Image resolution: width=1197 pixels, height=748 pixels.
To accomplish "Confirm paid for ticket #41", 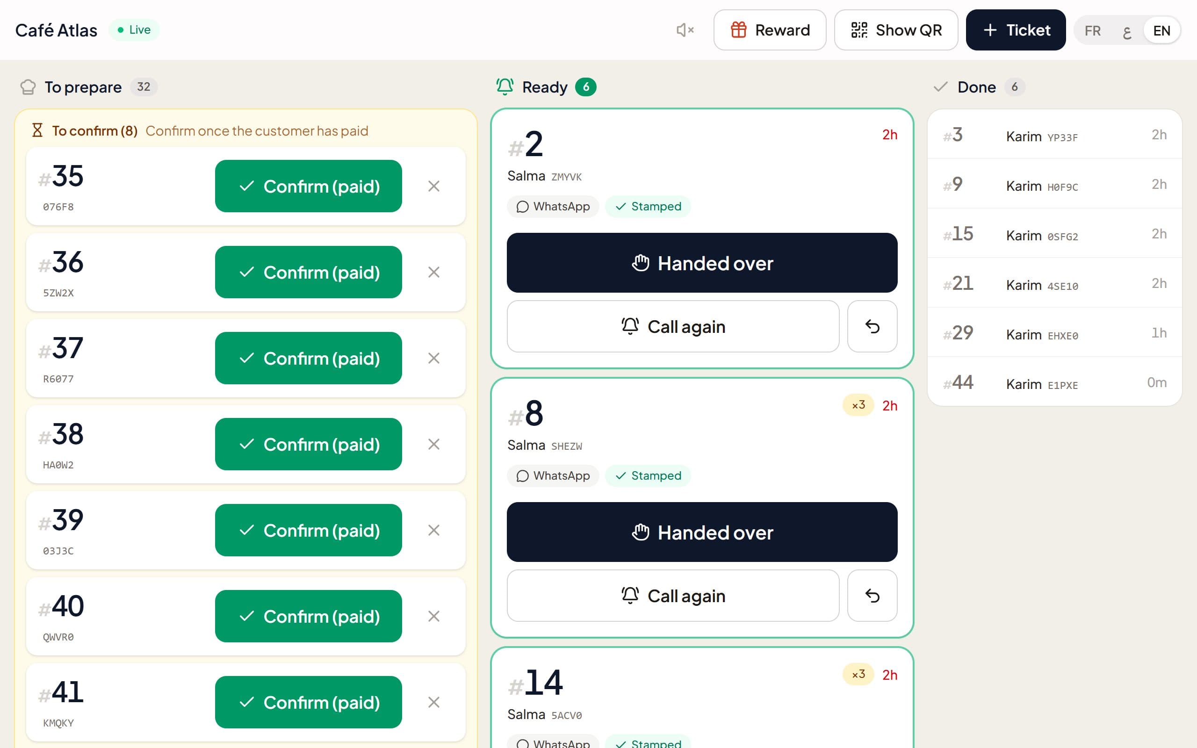I will [308, 703].
